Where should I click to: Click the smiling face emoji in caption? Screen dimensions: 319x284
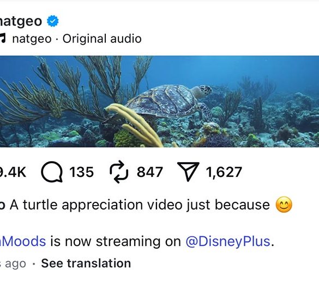[284, 205]
